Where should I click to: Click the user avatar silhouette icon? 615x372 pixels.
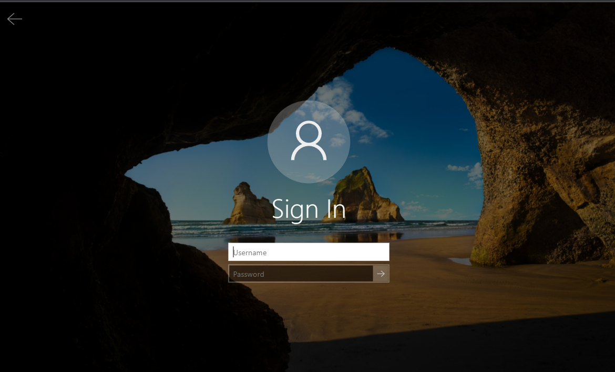point(309,142)
